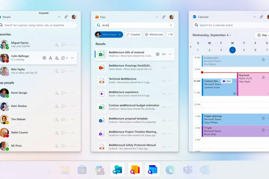Join the Contoso Design meeting
Screen dimensions: 269x179
click(x=226, y=81)
